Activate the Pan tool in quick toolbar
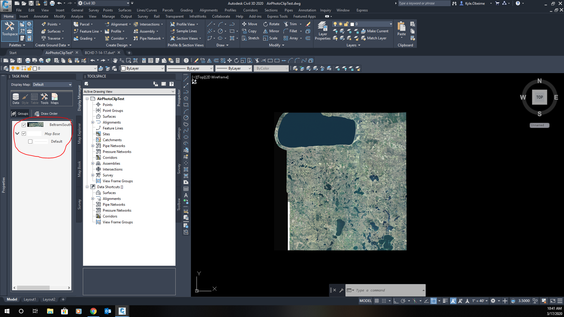564x317 pixels. click(115, 60)
